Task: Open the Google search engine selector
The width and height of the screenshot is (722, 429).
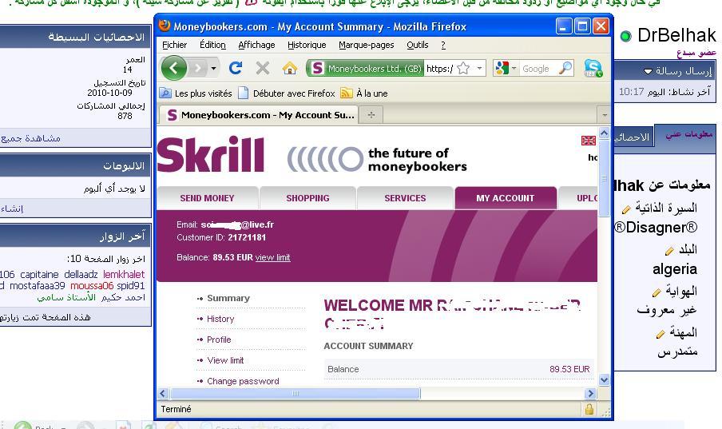Action: [506, 69]
